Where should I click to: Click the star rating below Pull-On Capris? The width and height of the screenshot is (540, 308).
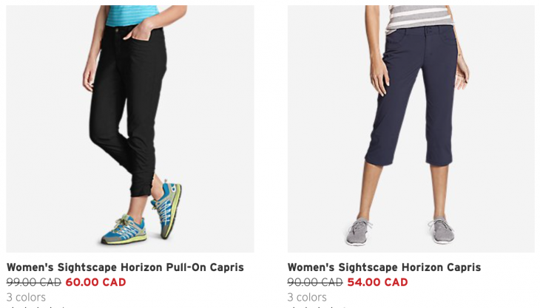(x=36, y=307)
